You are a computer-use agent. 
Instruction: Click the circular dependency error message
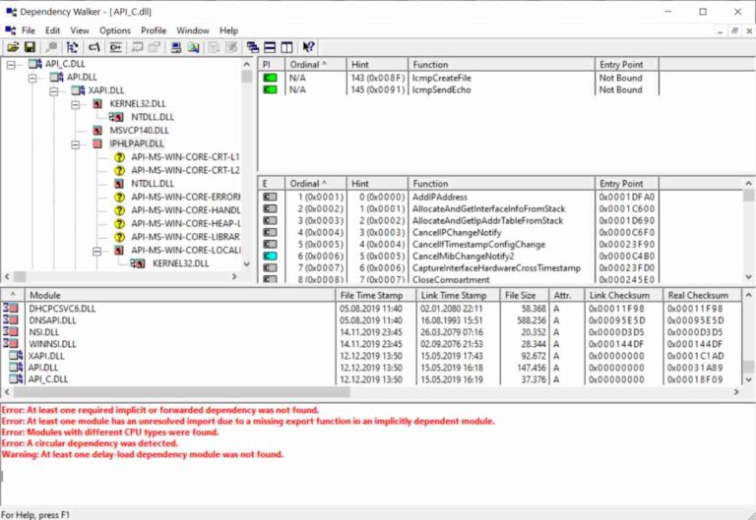[x=90, y=443]
